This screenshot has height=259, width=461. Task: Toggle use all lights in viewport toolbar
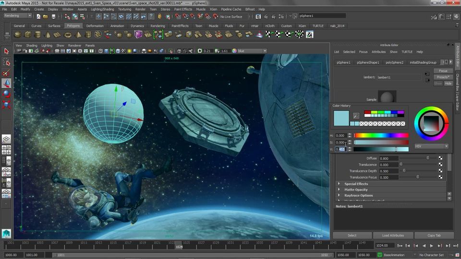point(129,51)
